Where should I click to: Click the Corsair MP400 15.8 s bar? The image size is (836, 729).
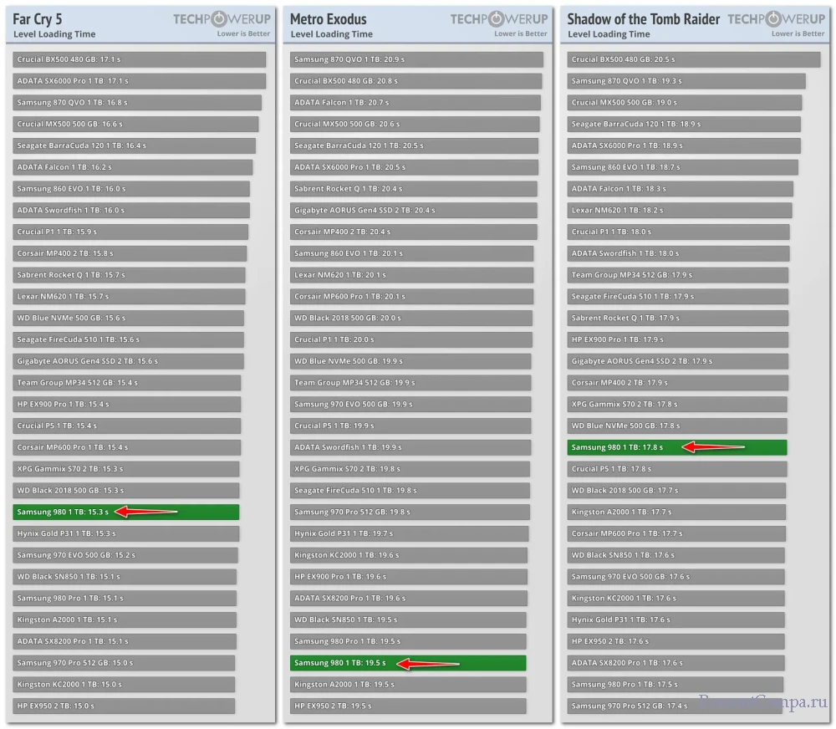(x=130, y=253)
